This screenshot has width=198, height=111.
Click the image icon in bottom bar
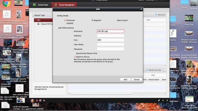pos(41,101)
